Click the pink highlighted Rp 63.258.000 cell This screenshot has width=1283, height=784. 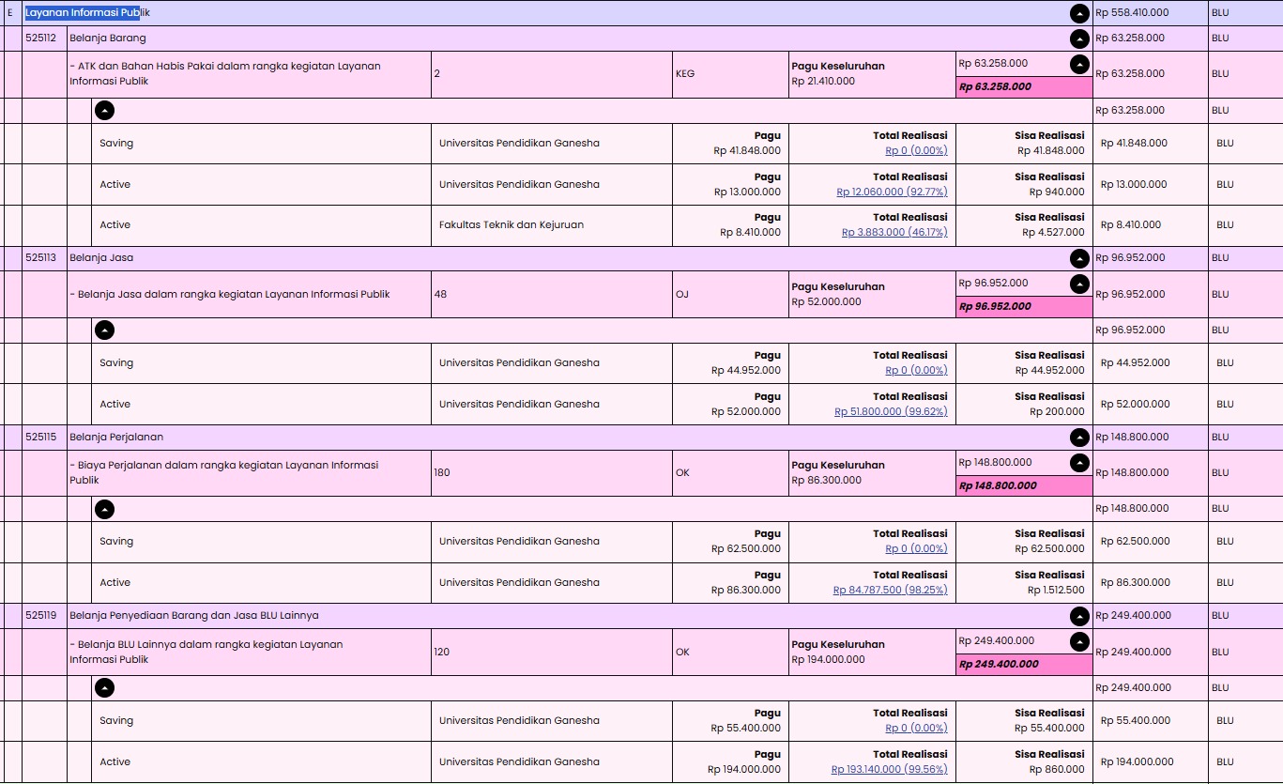1023,86
